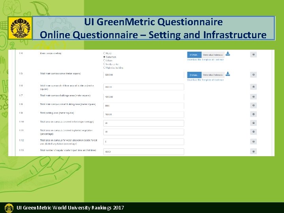Open Download the Template link in row 1.4
Screen dimensions: 284x213
coord(206,60)
